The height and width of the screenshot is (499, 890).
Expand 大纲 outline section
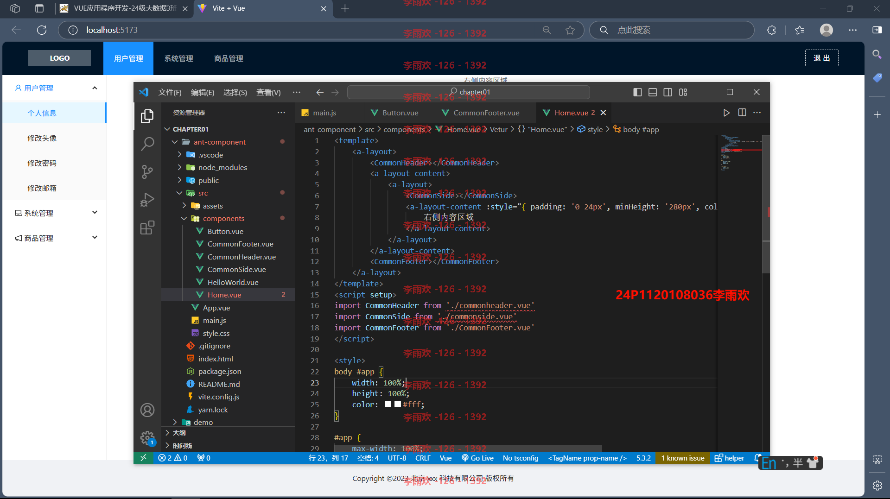point(167,433)
